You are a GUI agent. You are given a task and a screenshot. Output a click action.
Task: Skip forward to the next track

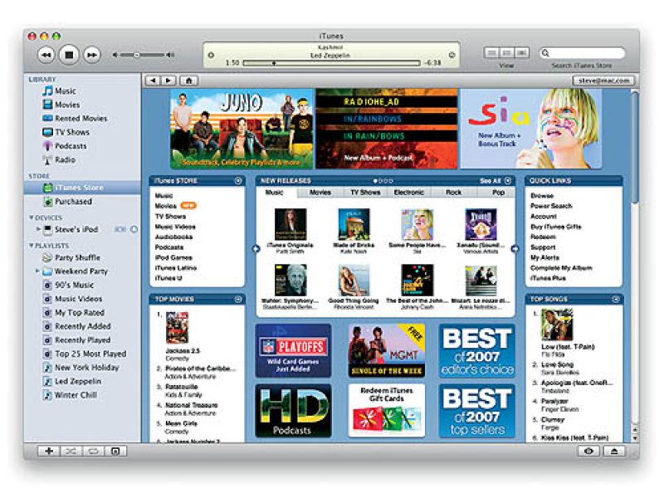click(x=92, y=55)
